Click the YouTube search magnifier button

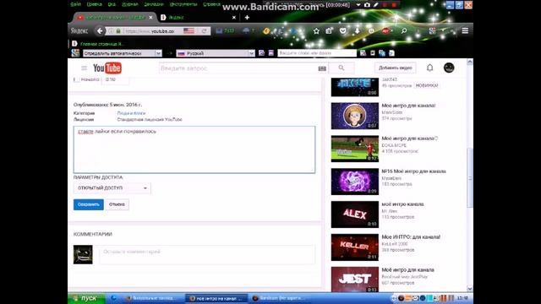[x=342, y=68]
